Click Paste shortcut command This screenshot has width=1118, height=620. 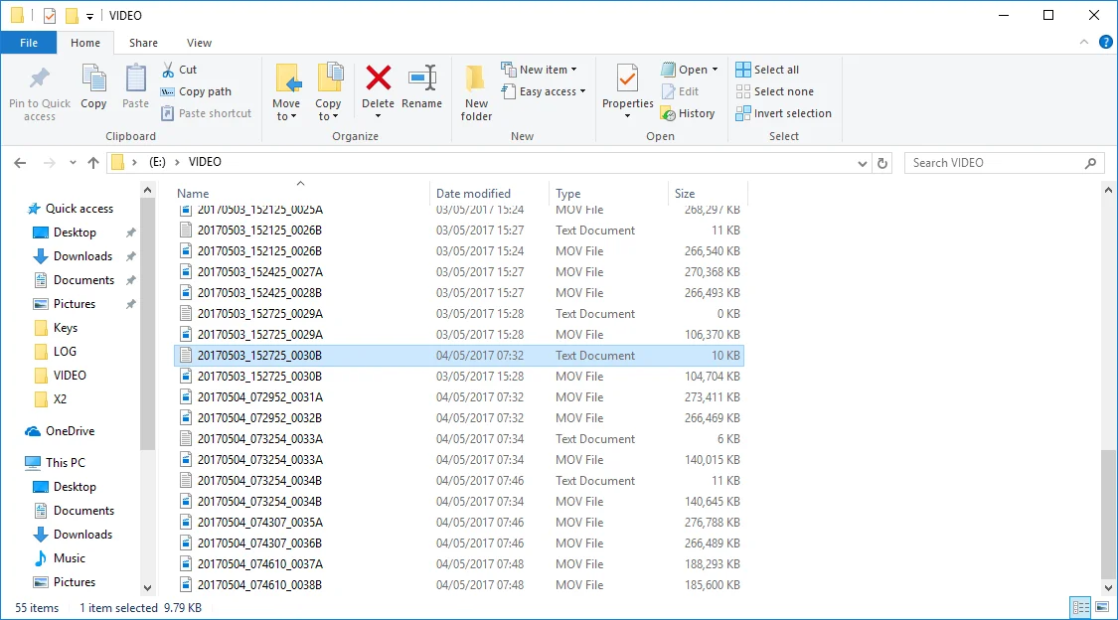point(207,113)
